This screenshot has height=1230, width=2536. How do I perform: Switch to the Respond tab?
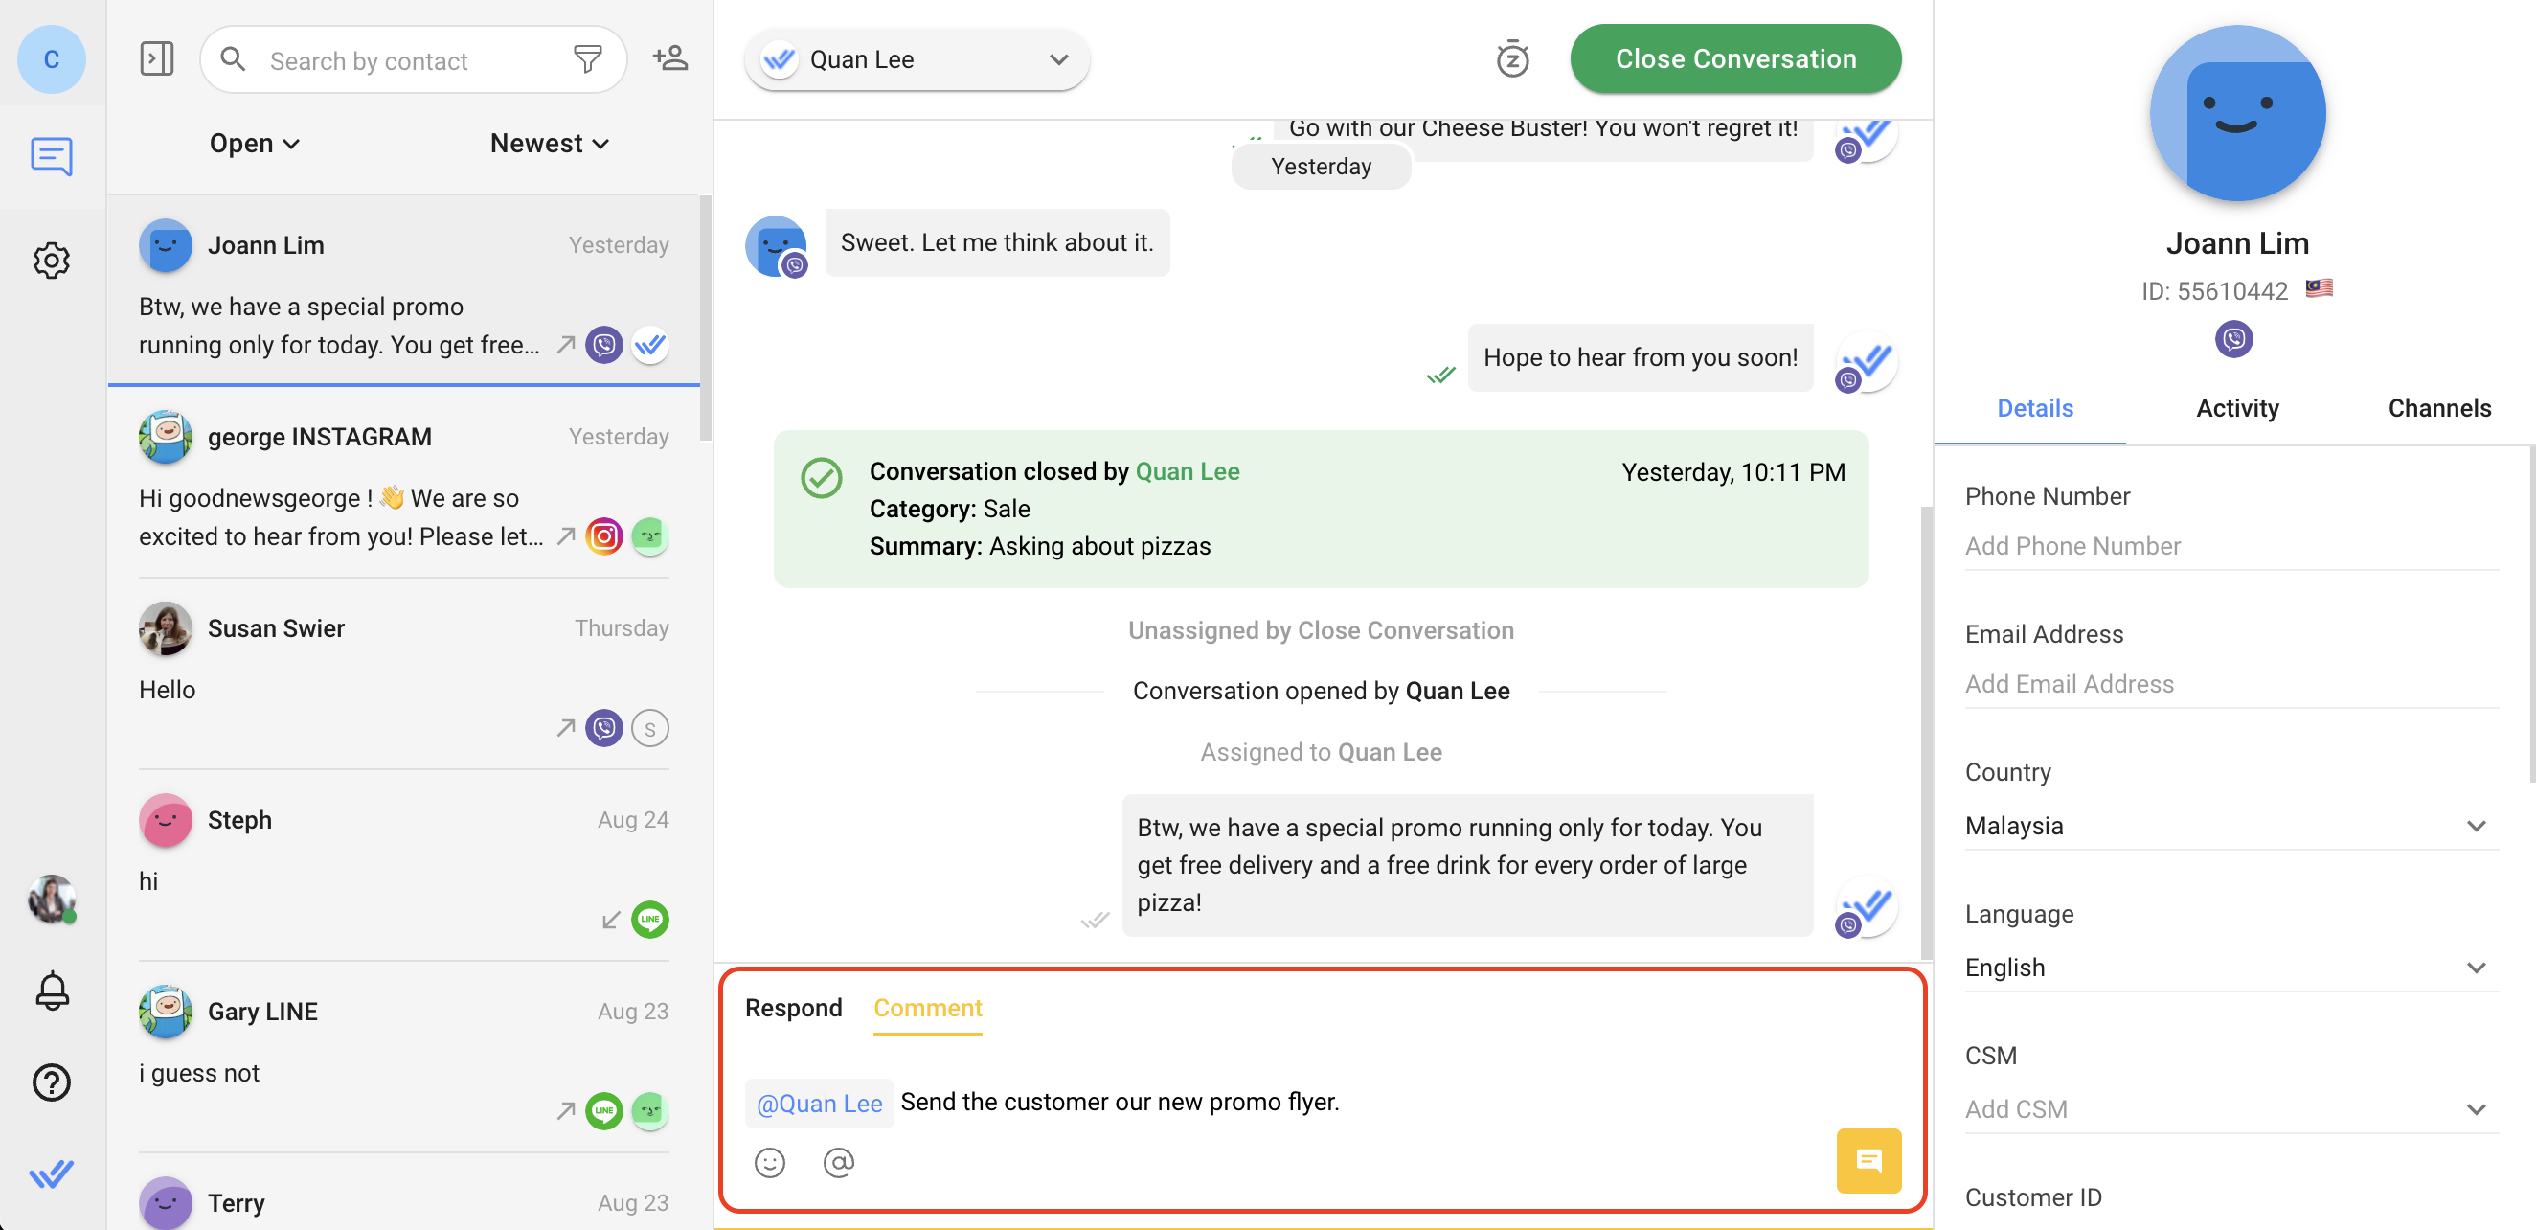(793, 1008)
